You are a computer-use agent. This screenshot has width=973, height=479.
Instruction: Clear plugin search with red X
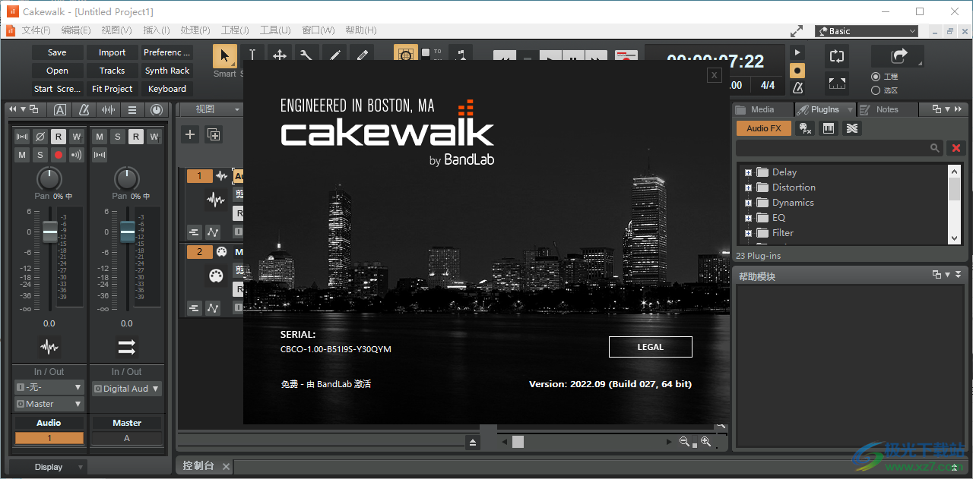click(956, 148)
